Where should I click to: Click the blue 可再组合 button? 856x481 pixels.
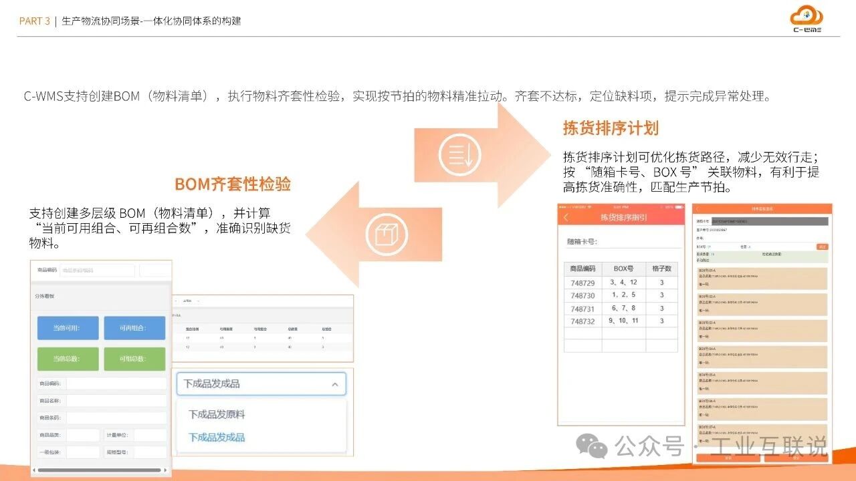point(135,327)
